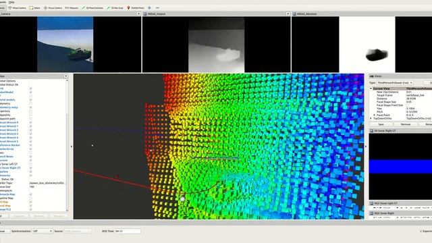The height and width of the screenshot is (243, 432).
Task: Click the MiDaS_Absolute panel icon
Action: [x=294, y=13]
